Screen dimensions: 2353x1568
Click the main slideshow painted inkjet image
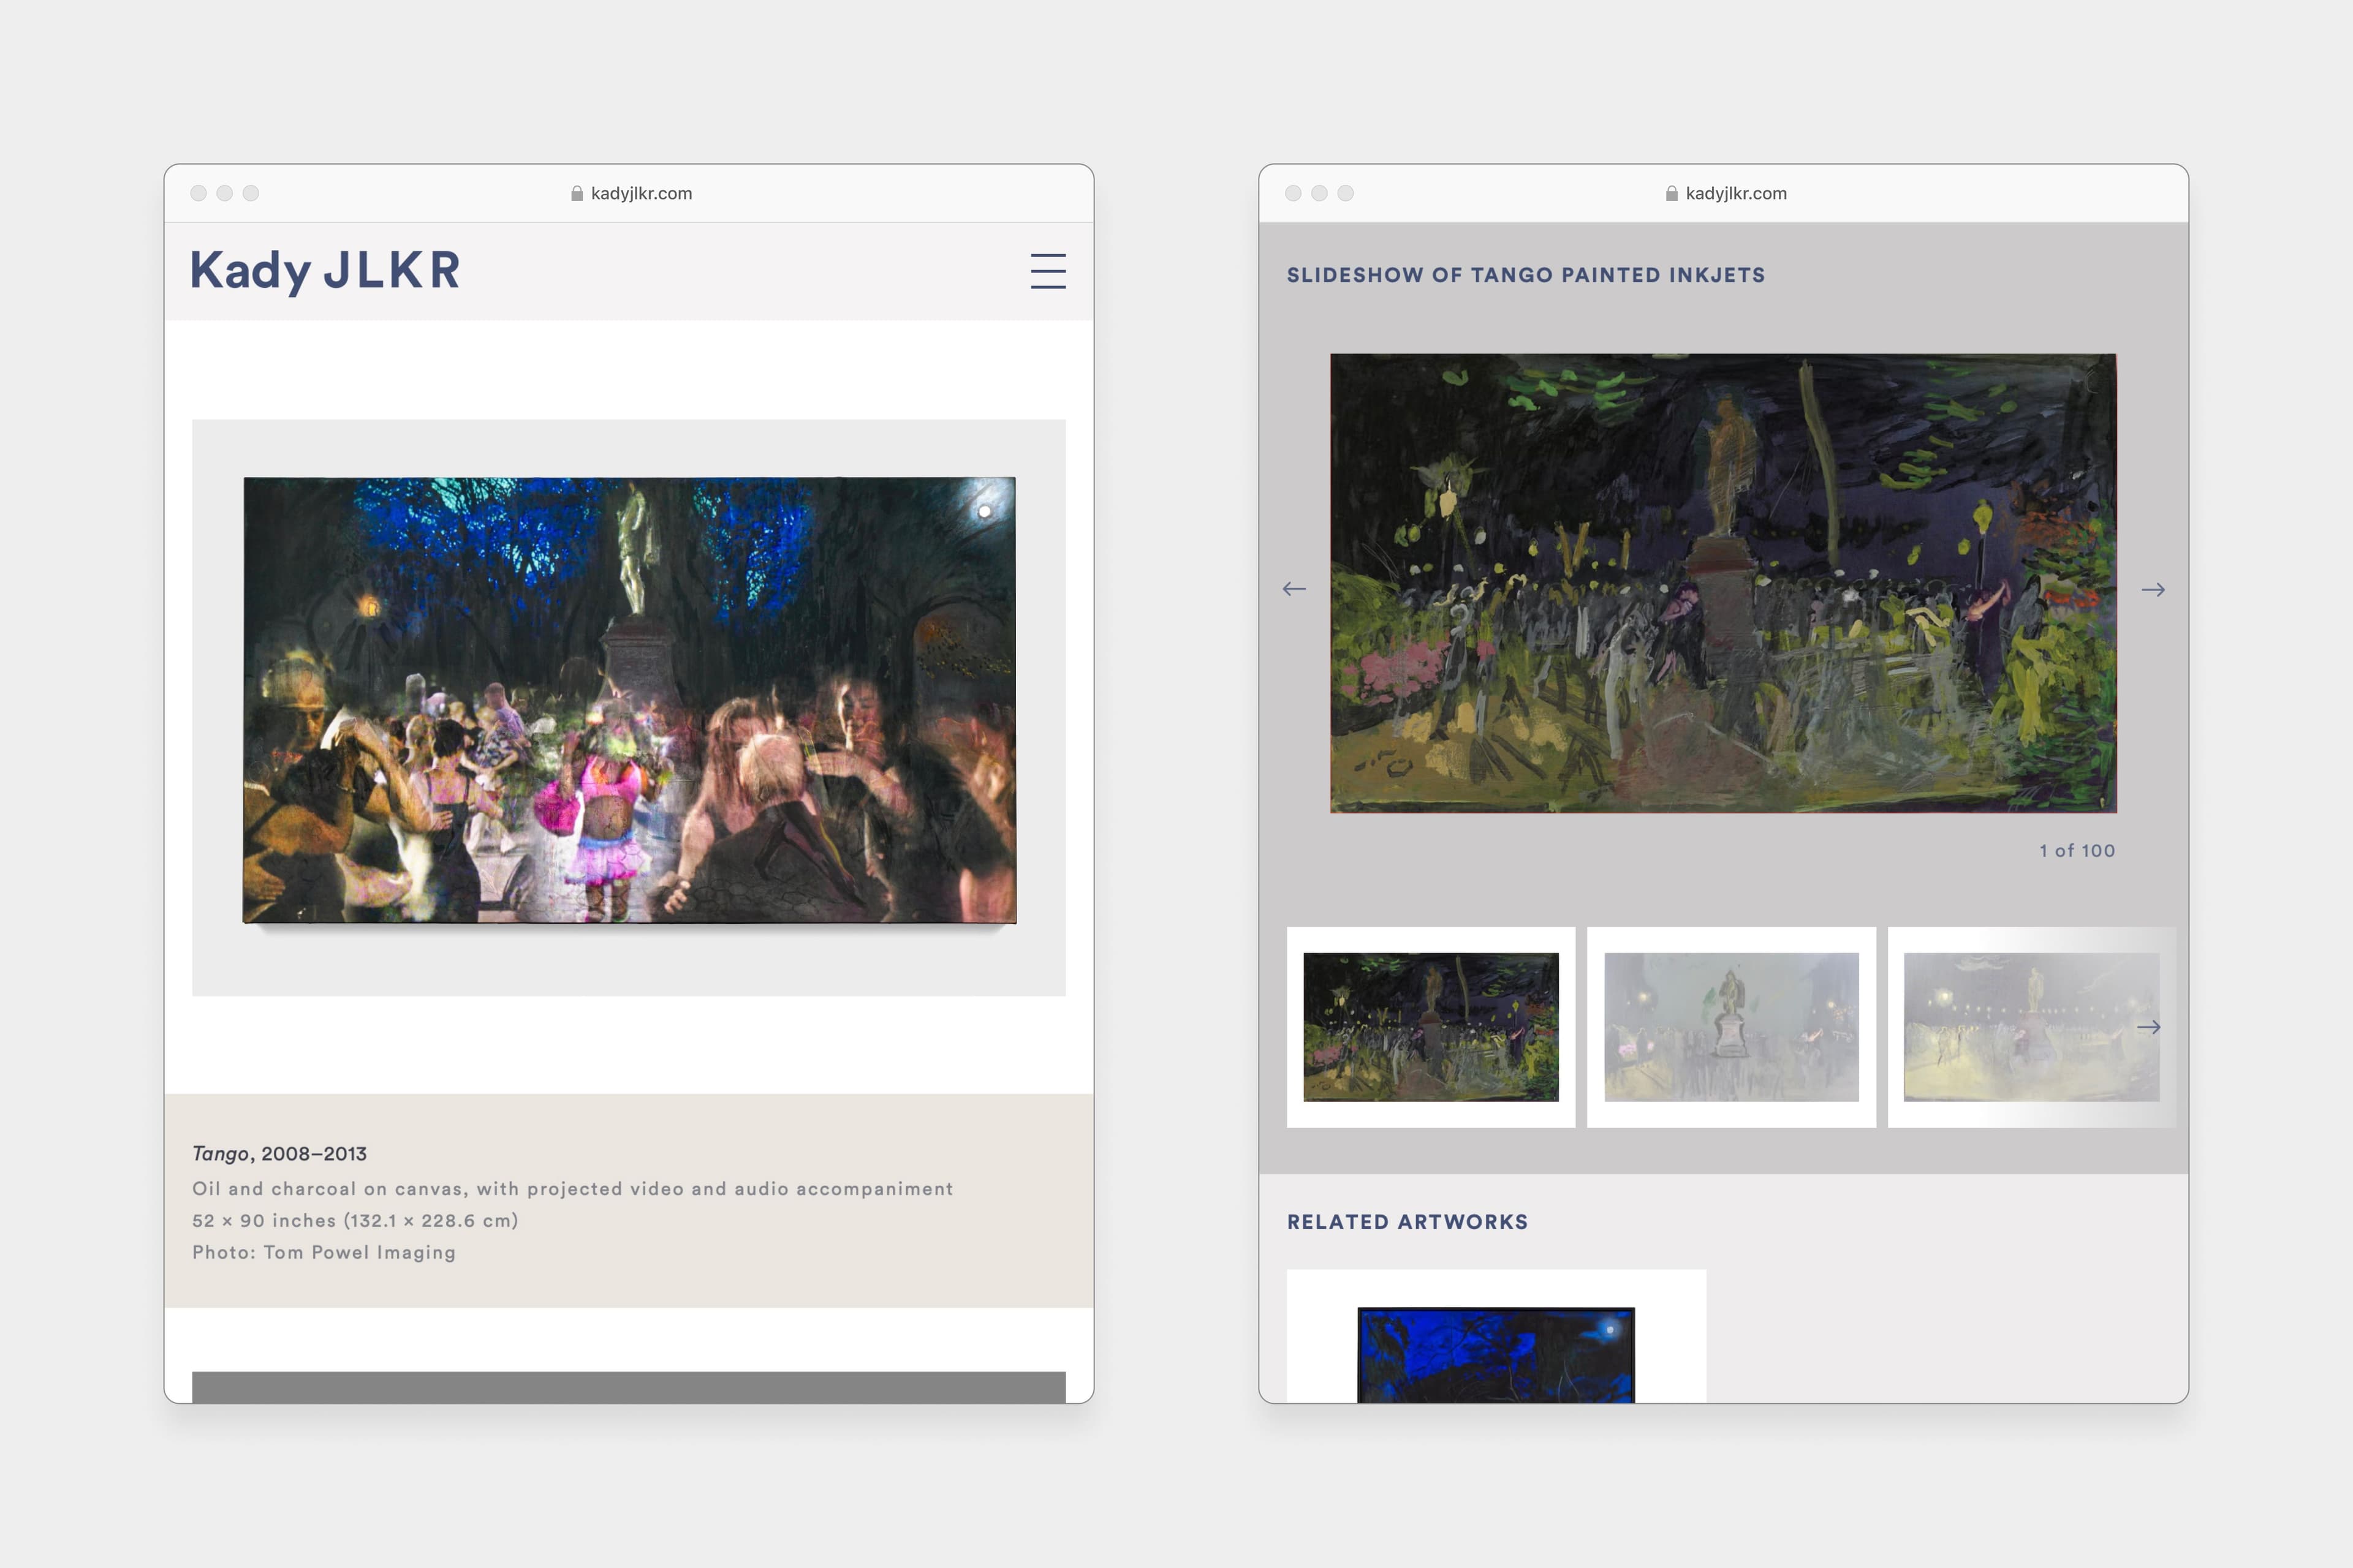pyautogui.click(x=1722, y=583)
